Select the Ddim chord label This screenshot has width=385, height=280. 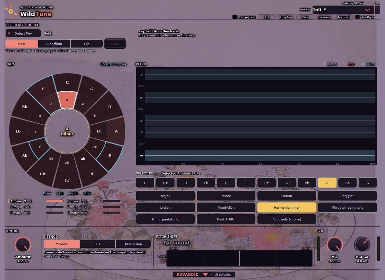(47, 193)
